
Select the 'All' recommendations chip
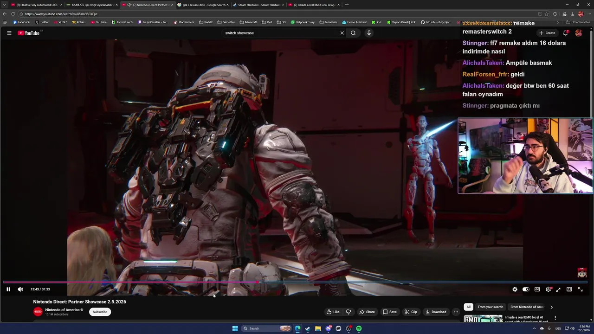click(468, 307)
